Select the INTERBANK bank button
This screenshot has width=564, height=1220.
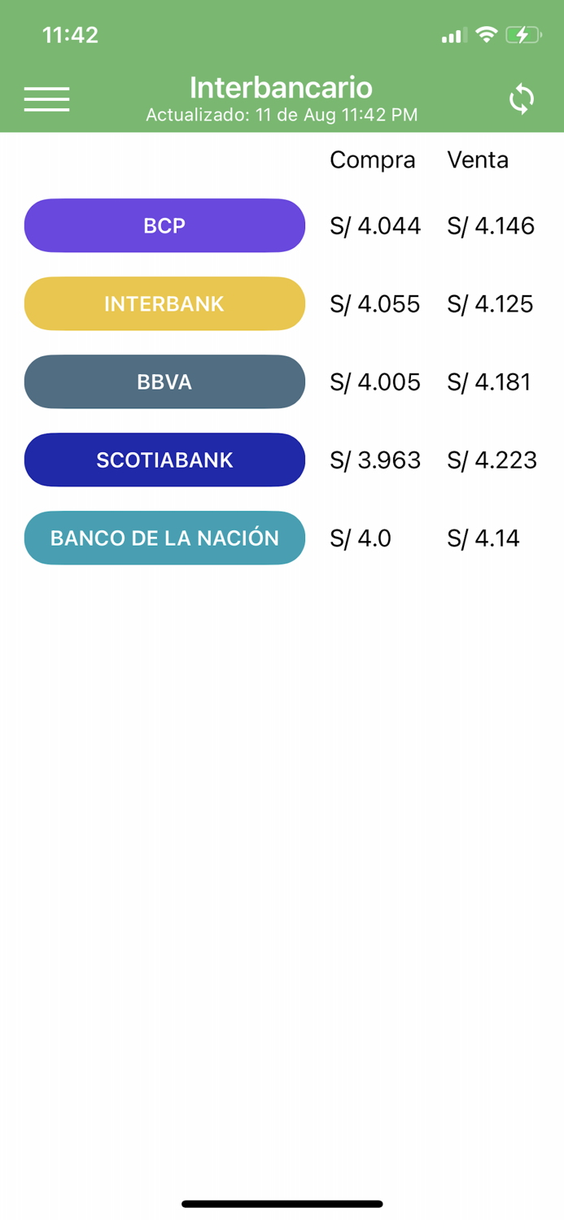164,303
